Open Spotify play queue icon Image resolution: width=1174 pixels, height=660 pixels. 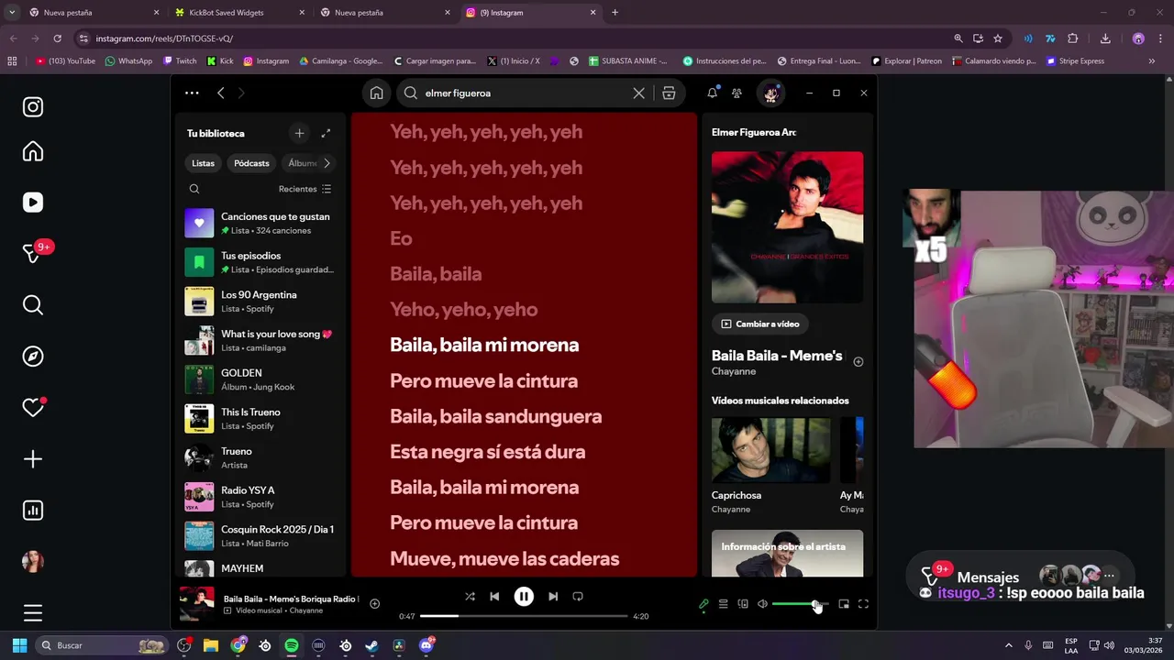tap(723, 604)
